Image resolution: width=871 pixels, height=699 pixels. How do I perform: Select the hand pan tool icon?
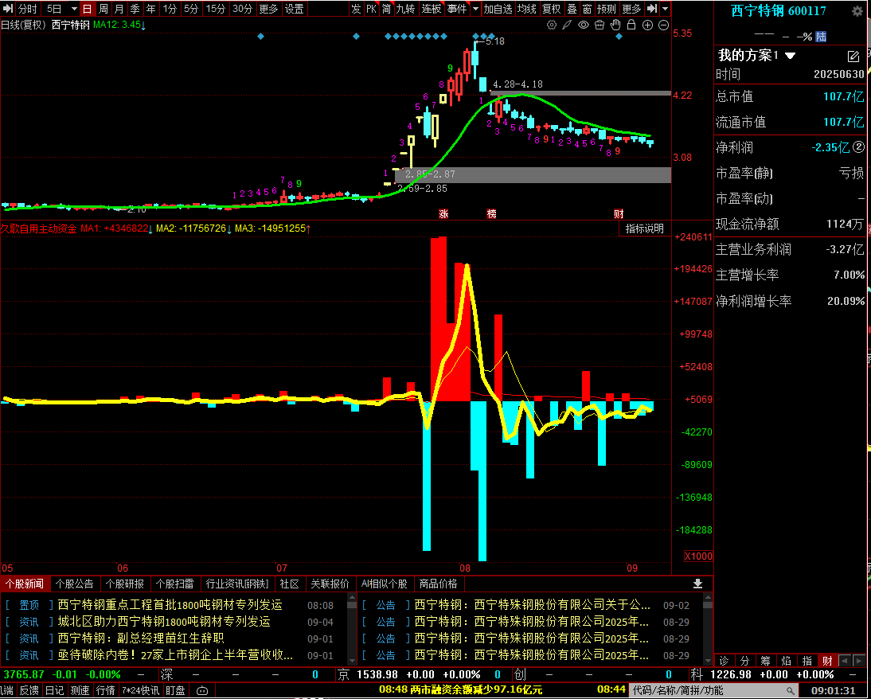(615, 25)
